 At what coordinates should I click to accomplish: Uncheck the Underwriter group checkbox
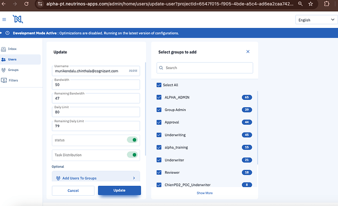pyautogui.click(x=159, y=160)
